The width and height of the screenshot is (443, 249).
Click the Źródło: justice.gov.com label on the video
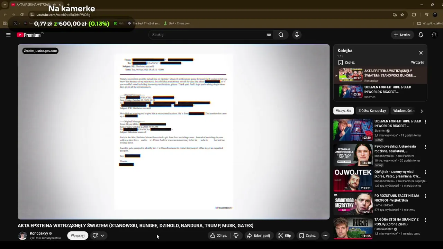40,51
